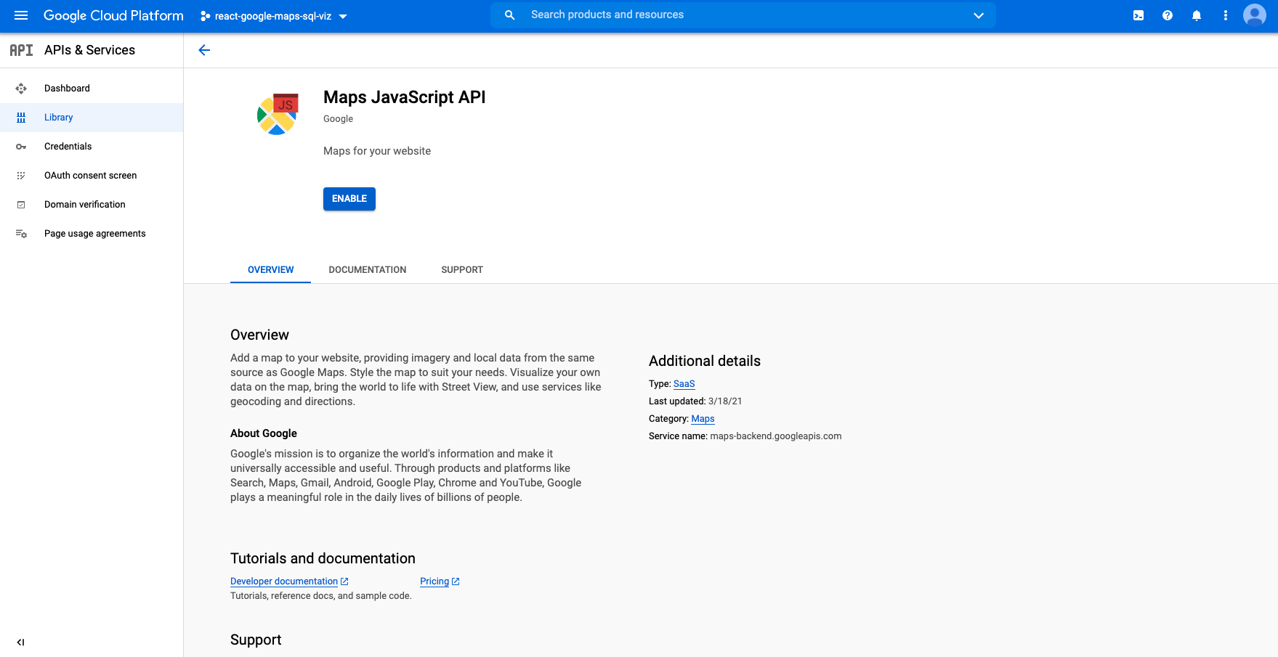Expand the search bar dropdown chevron
This screenshot has width=1278, height=657.
(x=979, y=15)
